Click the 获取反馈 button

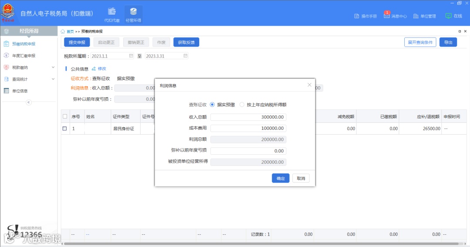(x=186, y=42)
